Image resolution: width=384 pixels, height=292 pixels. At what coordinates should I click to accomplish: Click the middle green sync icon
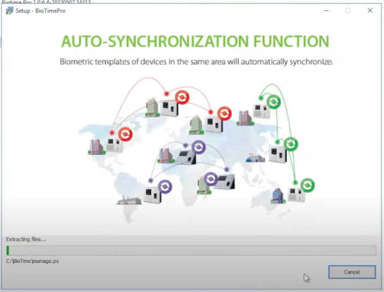point(291,144)
